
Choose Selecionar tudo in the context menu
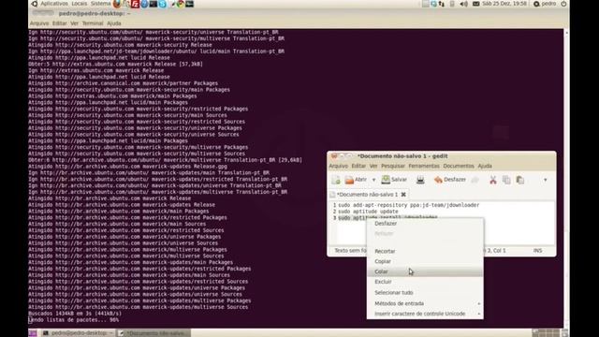tap(425, 292)
